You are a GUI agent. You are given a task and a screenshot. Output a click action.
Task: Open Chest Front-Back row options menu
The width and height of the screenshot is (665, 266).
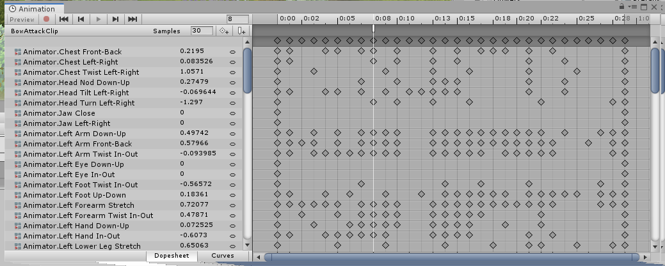(232, 52)
